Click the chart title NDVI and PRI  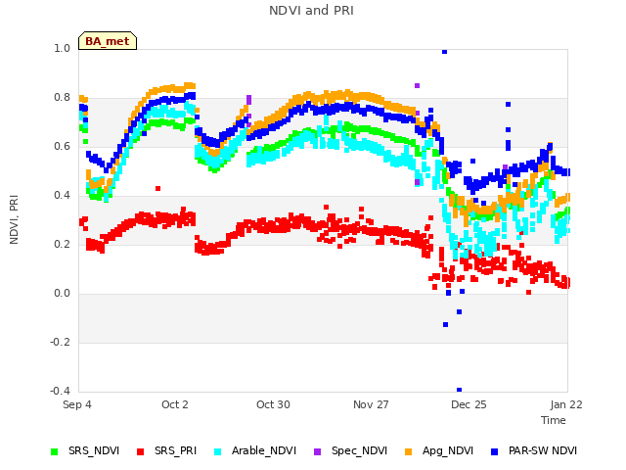(311, 11)
